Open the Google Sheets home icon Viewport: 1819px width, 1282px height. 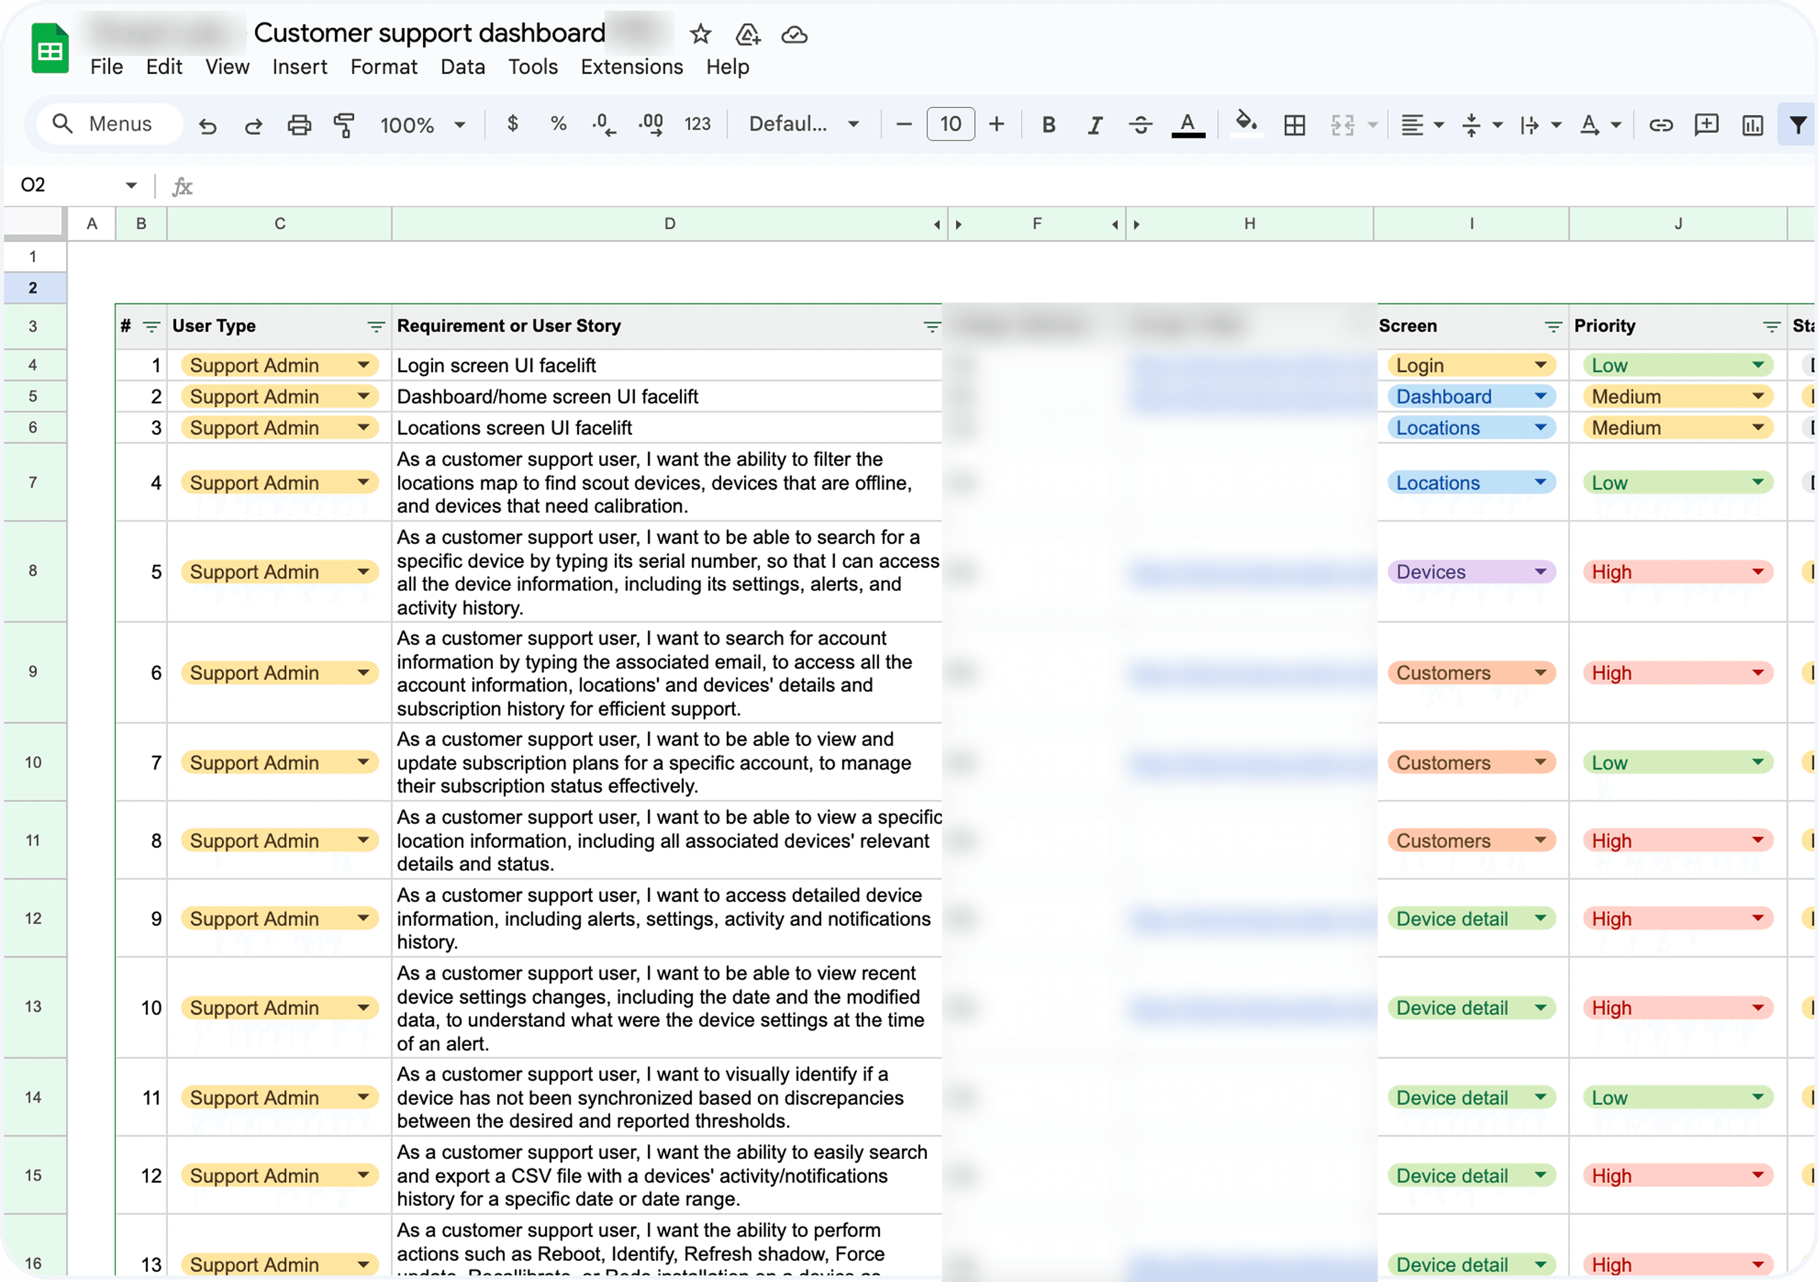pyautogui.click(x=50, y=48)
